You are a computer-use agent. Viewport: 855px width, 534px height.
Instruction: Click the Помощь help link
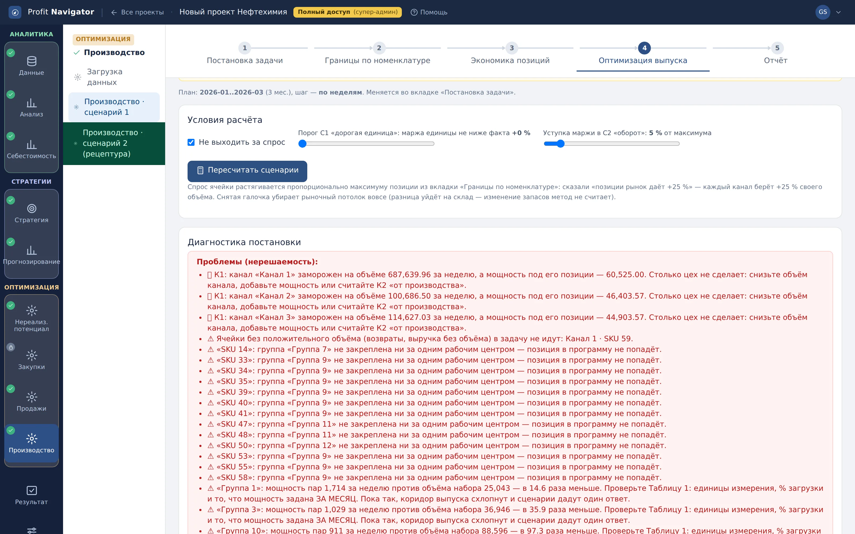pos(429,12)
